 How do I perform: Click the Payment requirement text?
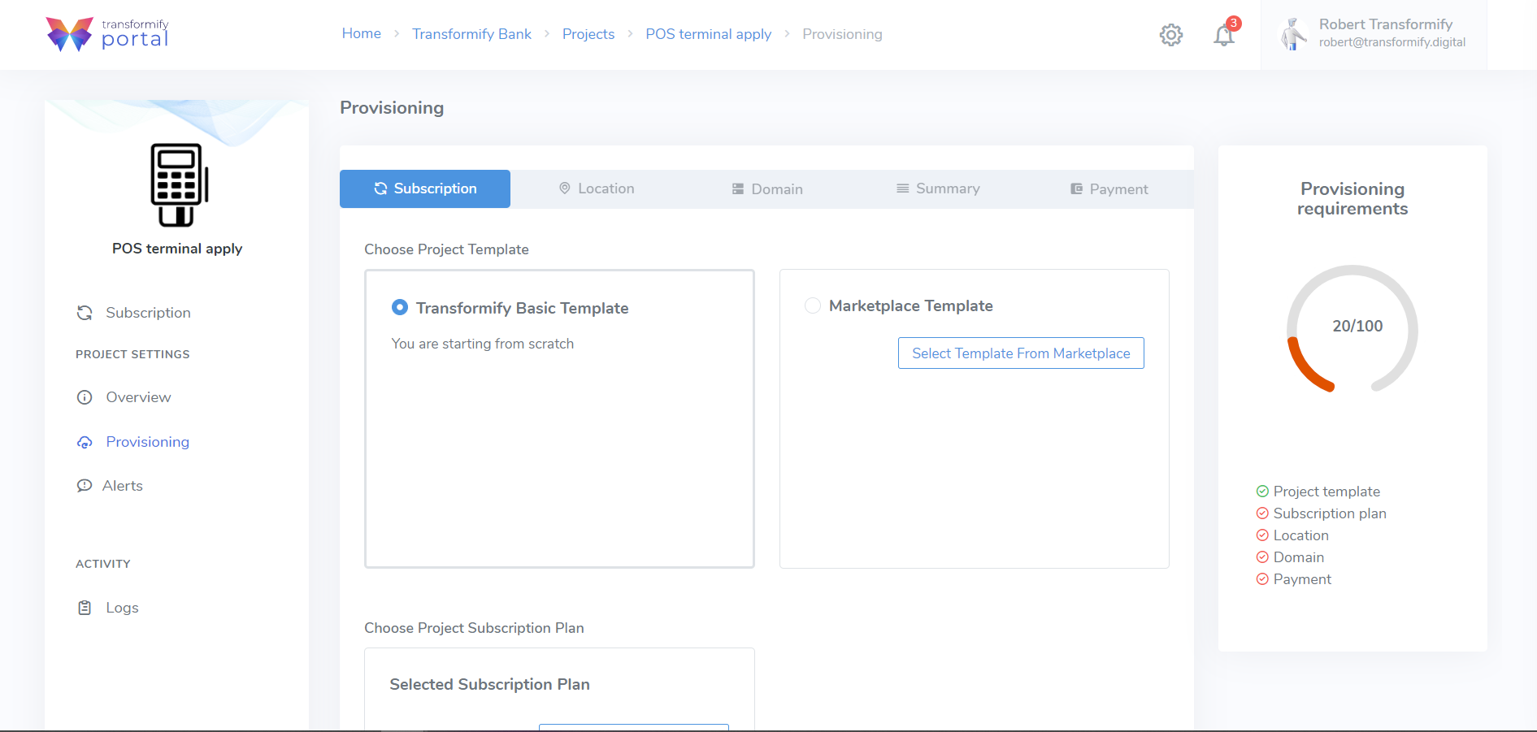point(1302,579)
